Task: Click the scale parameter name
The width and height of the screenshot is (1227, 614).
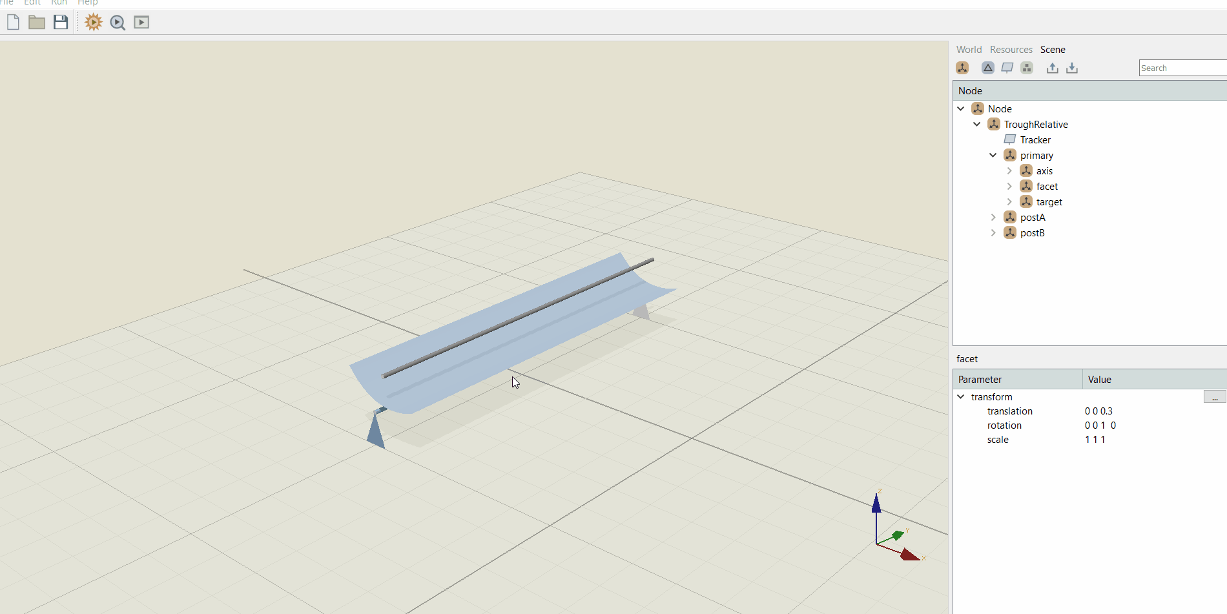Action: coord(998,440)
